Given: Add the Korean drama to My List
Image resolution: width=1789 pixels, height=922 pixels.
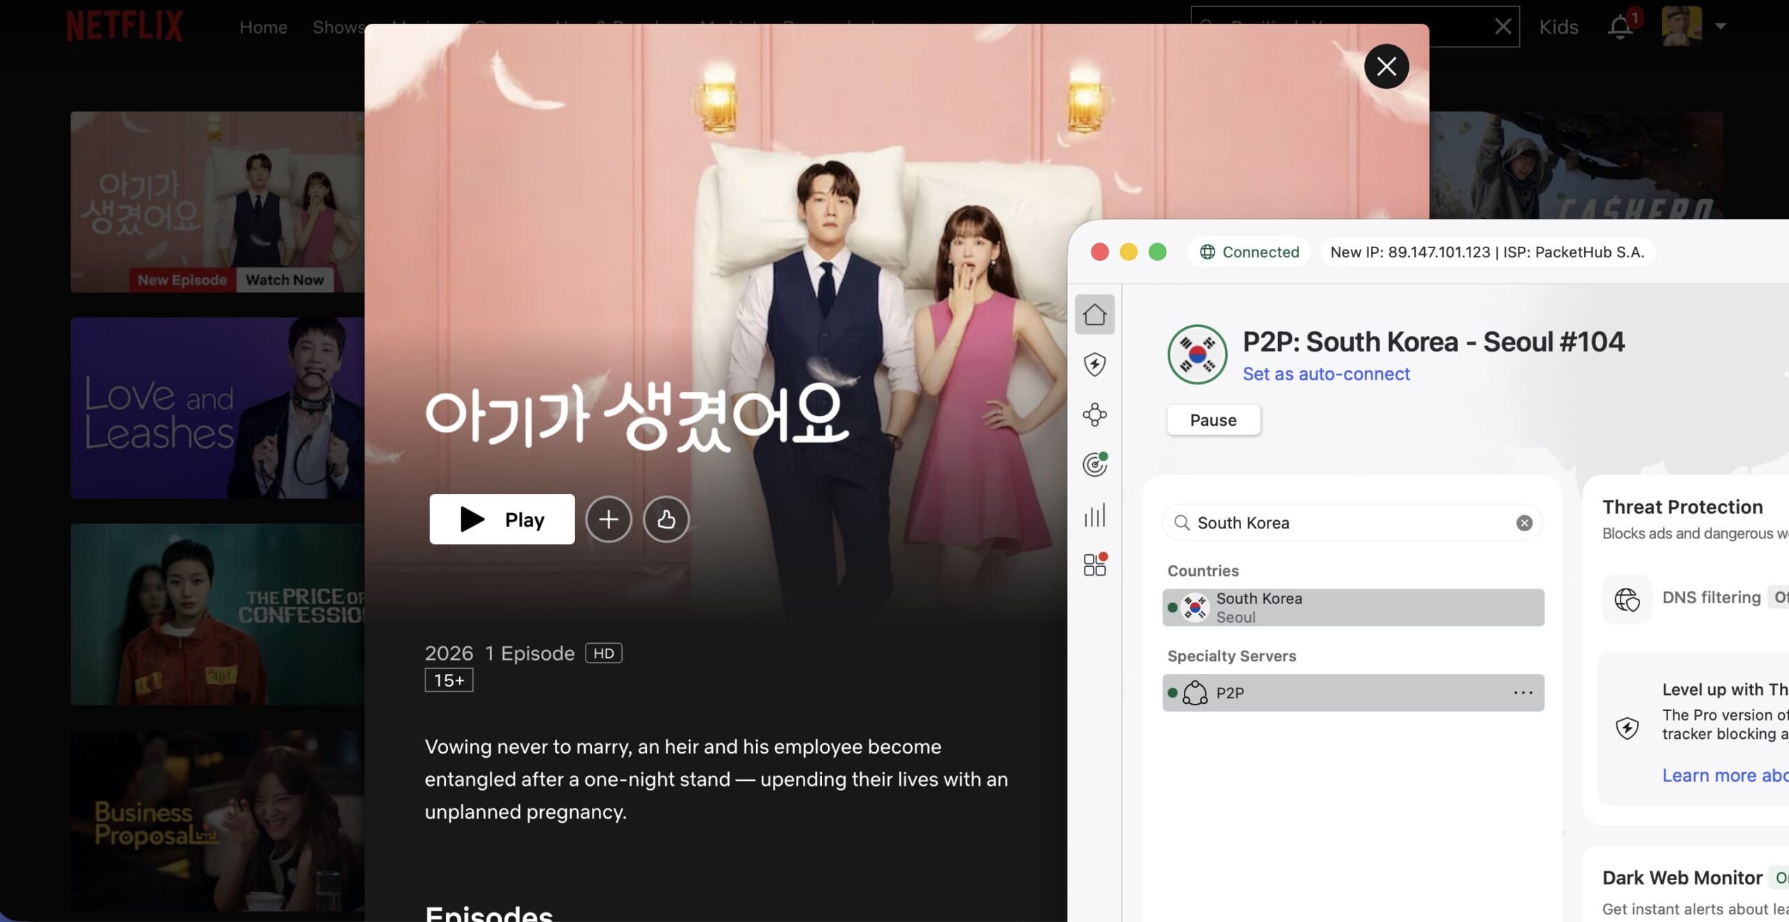Looking at the screenshot, I should (x=608, y=519).
